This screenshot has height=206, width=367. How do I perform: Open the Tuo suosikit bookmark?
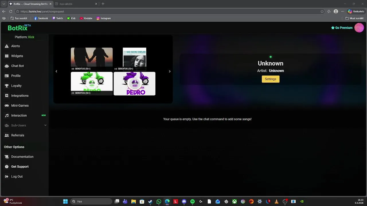point(19,18)
